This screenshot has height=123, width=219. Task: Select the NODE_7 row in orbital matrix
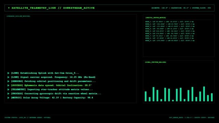click(x=169, y=36)
